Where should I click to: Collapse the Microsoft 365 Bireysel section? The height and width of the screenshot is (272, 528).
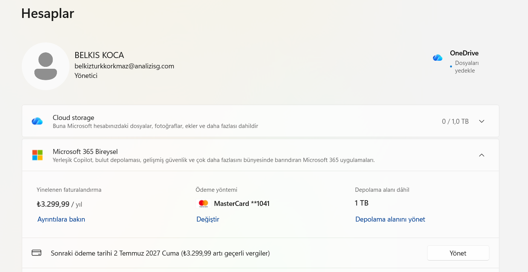coord(482,155)
